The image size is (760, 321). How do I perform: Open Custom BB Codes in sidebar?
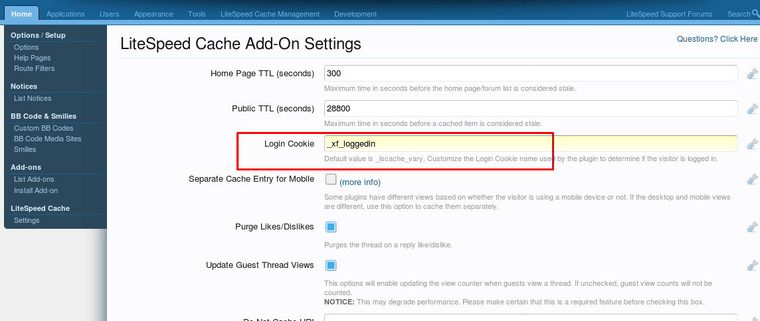(44, 128)
